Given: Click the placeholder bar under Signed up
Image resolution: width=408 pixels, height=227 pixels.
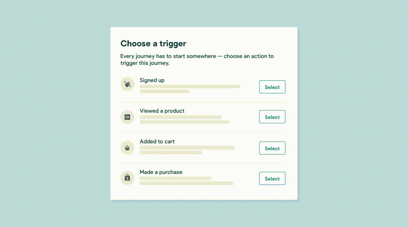Looking at the screenshot, I should [x=190, y=87].
